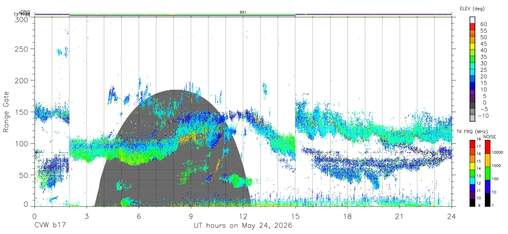The image size is (508, 234).
Task: Click the '45' ELEV scale label
Action: (x=483, y=44)
